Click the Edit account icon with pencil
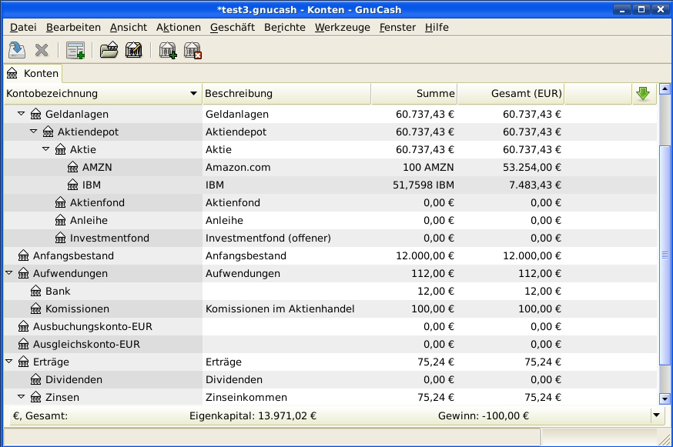The image size is (673, 447). pos(133,51)
